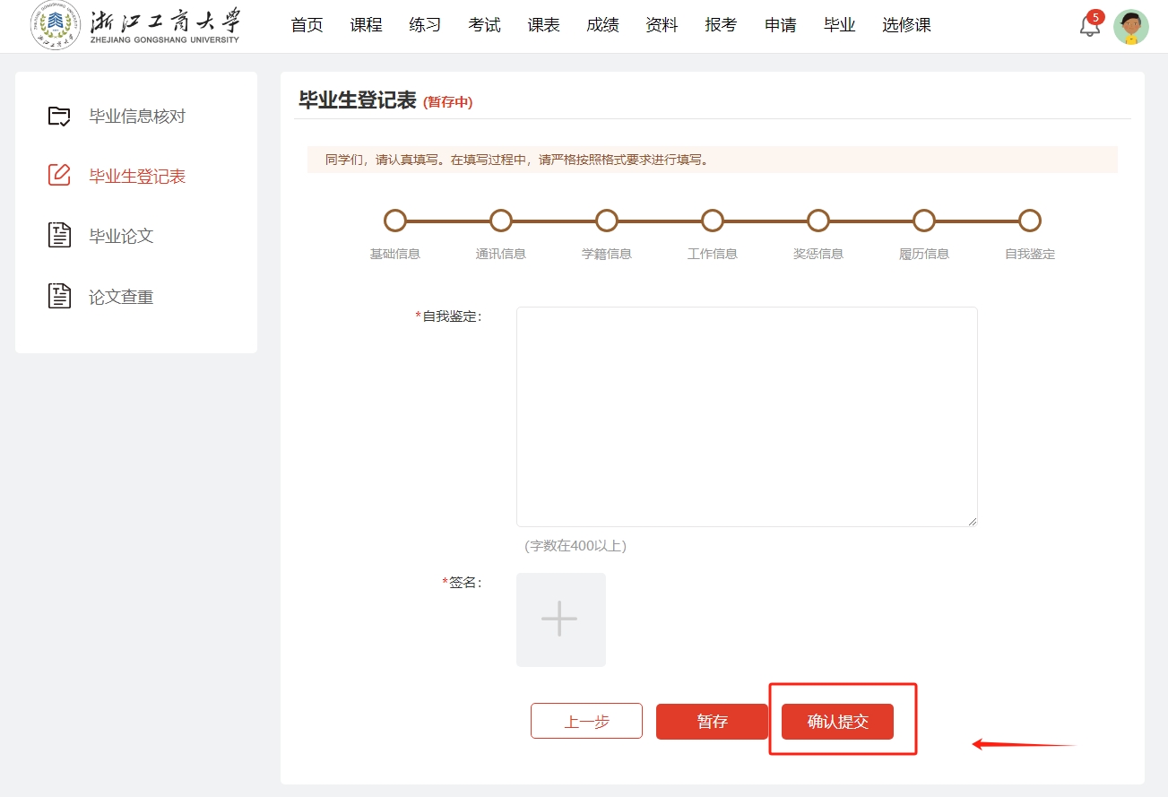
Task: Open the user avatar profile
Action: coord(1130,27)
